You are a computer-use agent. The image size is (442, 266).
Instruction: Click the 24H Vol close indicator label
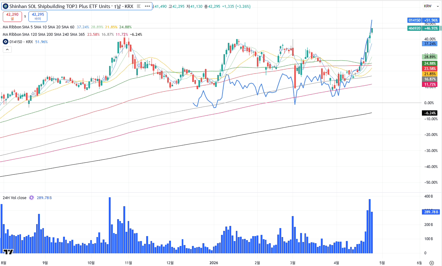15,198
